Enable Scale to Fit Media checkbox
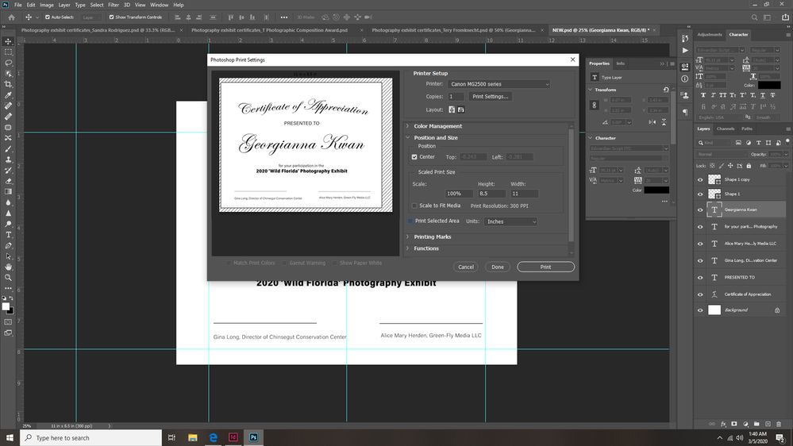 coord(415,206)
